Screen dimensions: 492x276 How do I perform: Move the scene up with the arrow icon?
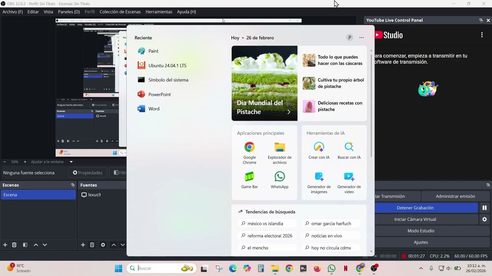(36, 245)
